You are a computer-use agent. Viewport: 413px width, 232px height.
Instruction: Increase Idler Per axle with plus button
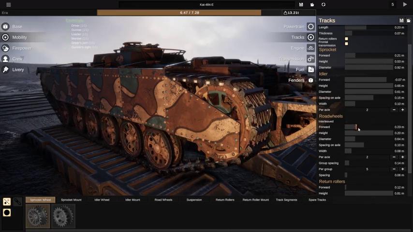point(402,110)
